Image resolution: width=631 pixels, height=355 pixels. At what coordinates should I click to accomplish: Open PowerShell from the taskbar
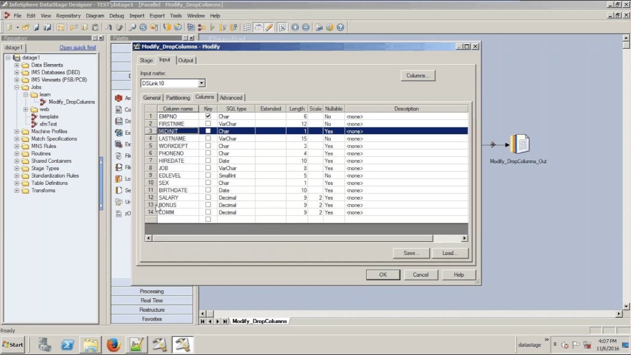67,345
